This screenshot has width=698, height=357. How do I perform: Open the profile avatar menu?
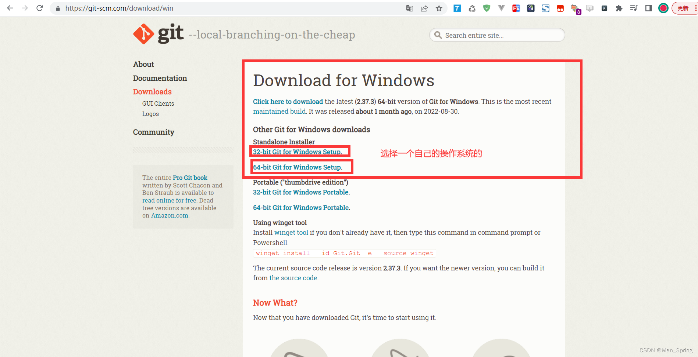(x=663, y=8)
